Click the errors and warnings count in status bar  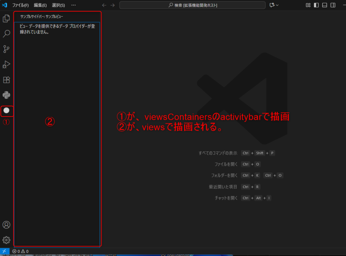[20, 251]
